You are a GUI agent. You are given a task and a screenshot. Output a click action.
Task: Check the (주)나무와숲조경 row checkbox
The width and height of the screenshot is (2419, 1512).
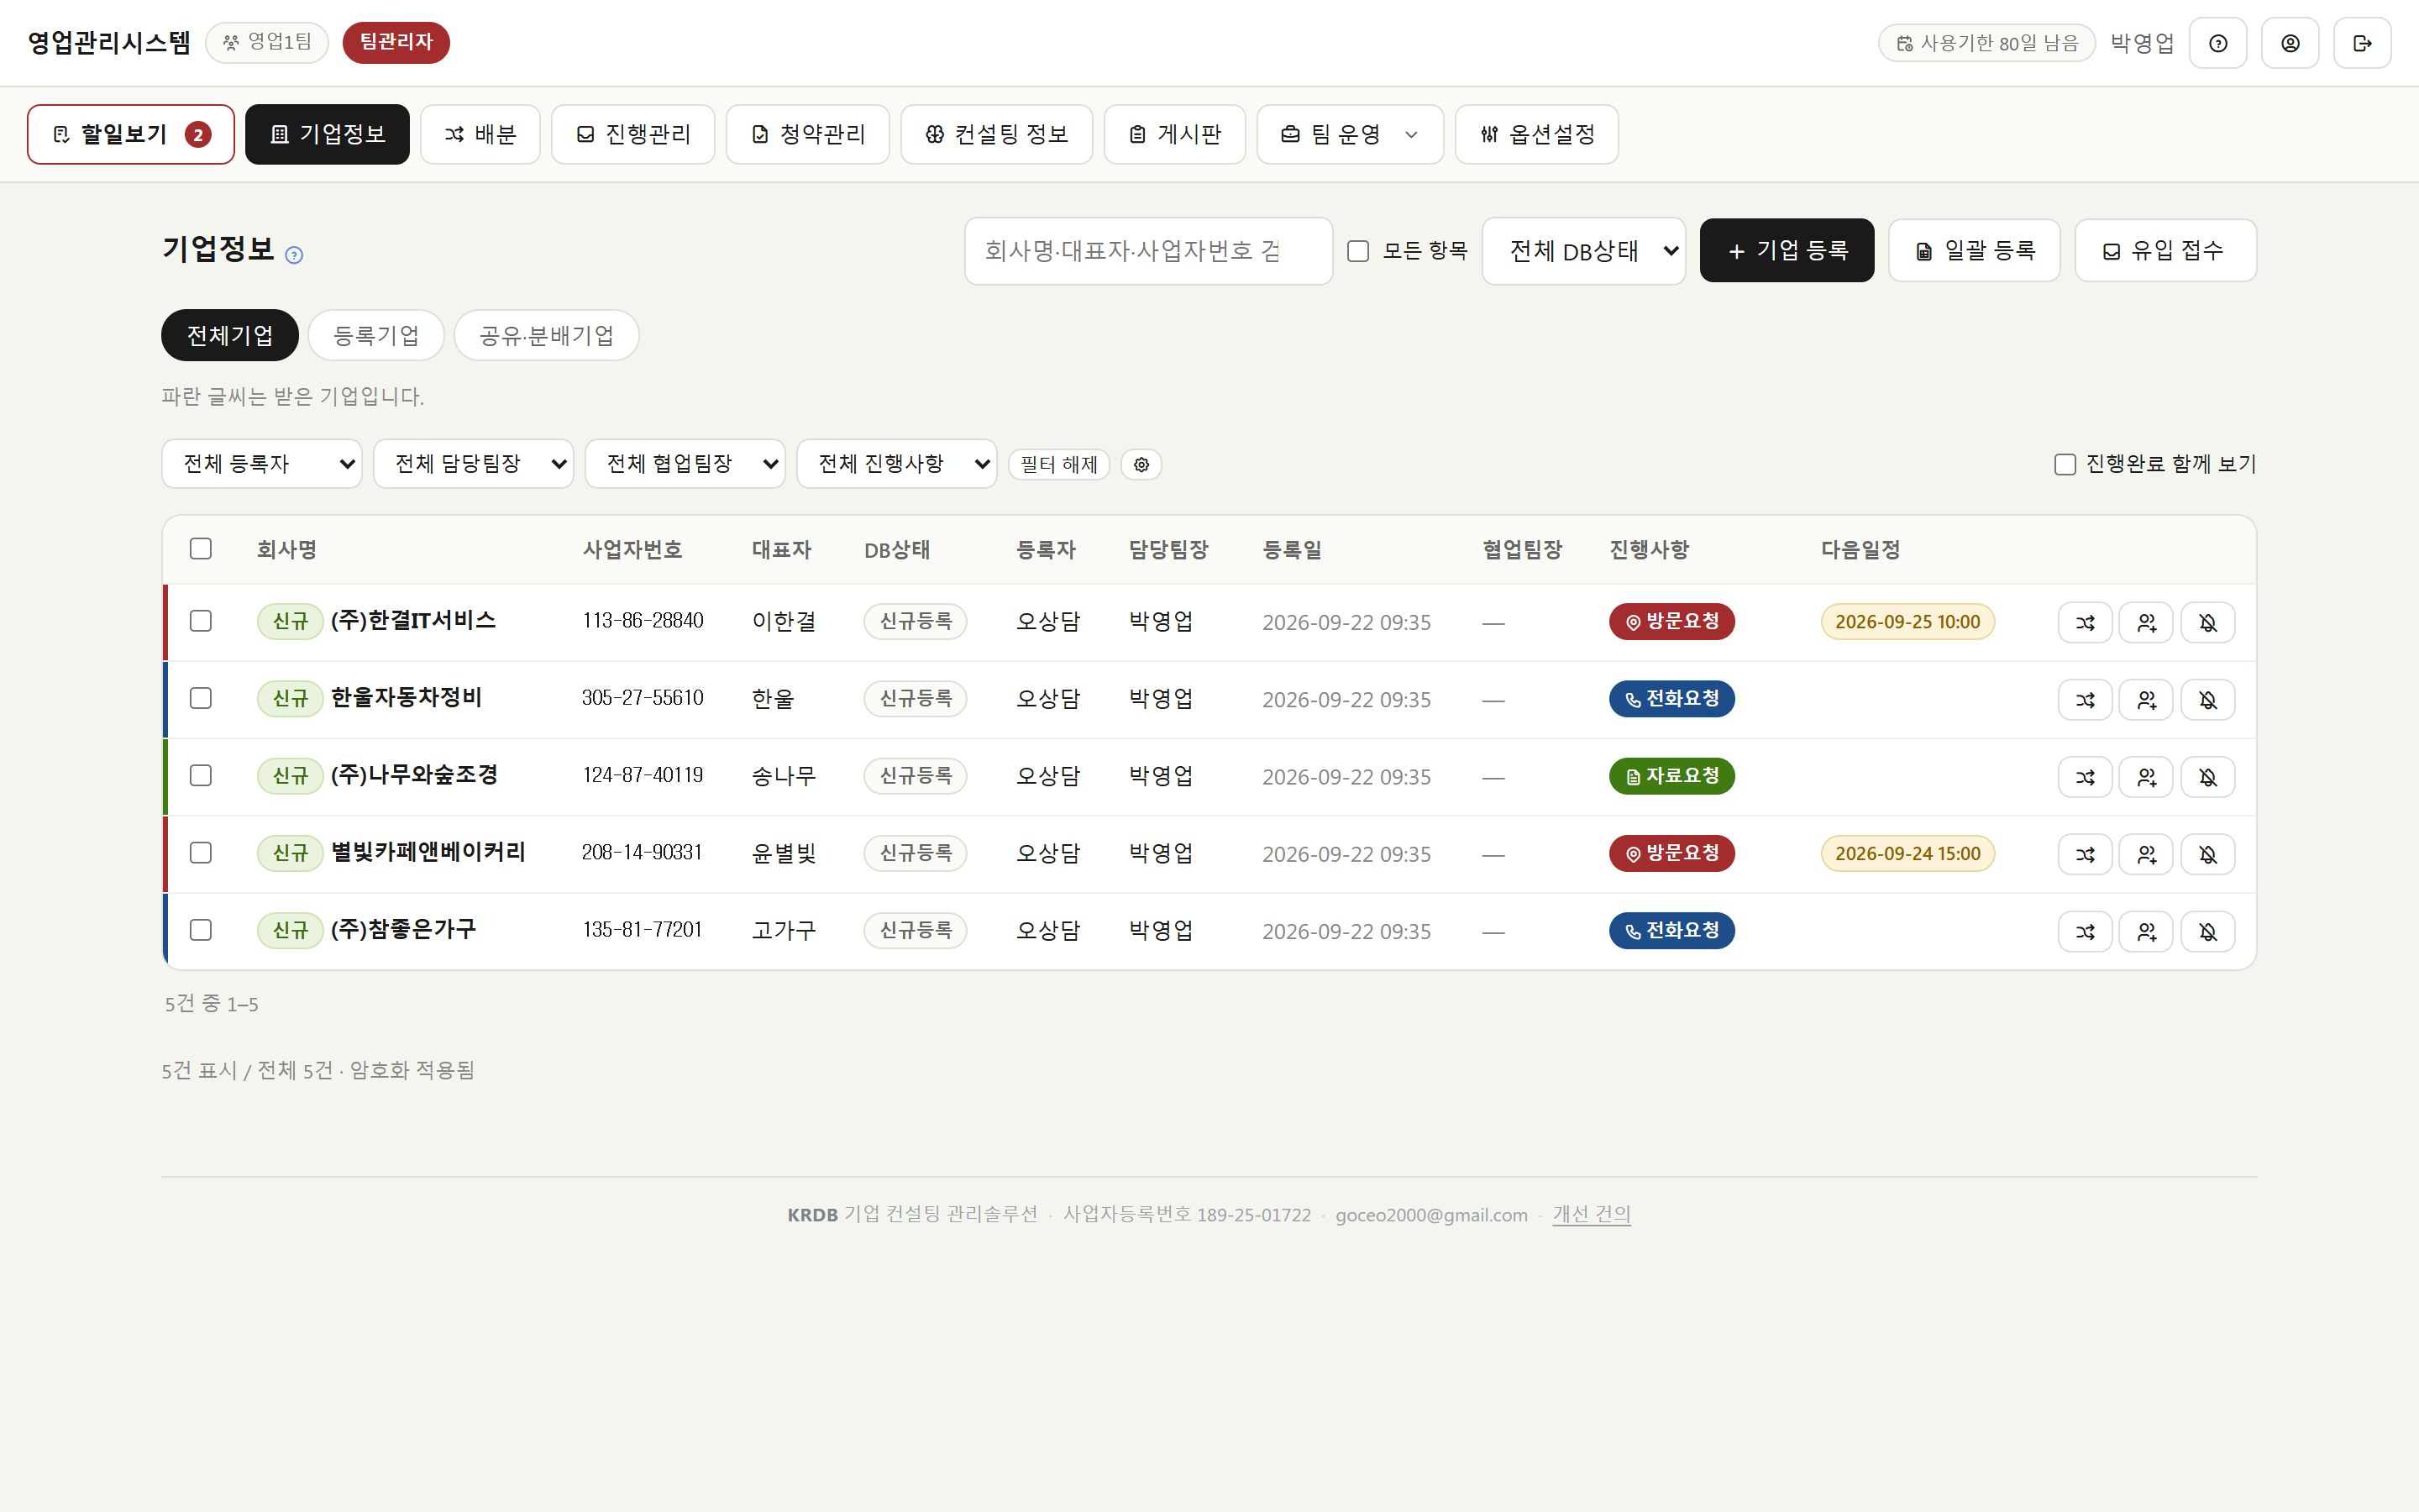201,776
